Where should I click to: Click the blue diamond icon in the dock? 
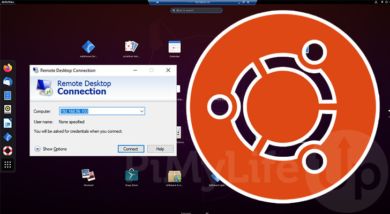coord(7,137)
